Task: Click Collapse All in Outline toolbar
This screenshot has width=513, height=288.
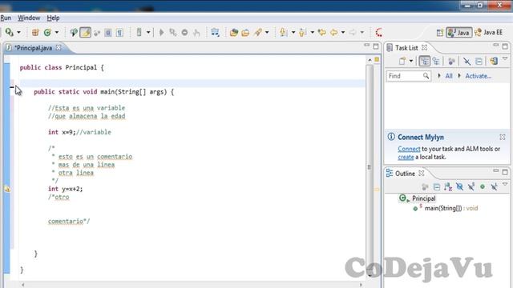Action: coord(436,186)
